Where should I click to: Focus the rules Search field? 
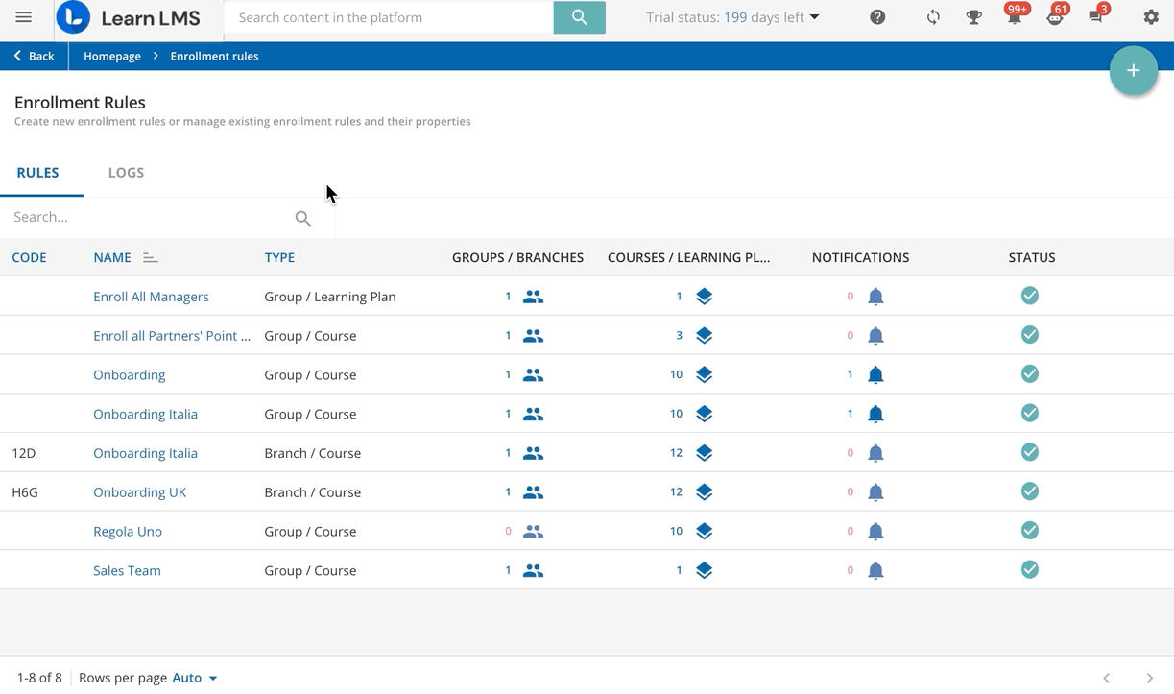149,217
